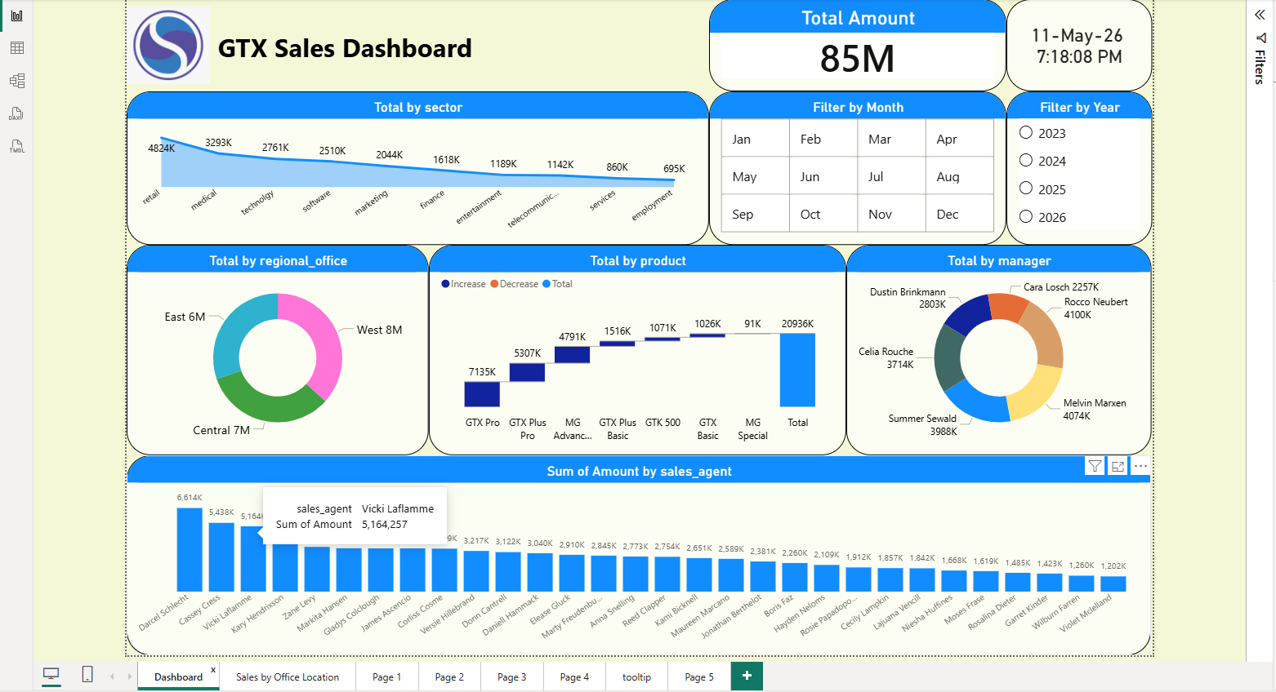Switch to mobile layout icon
Image resolution: width=1276 pixels, height=692 pixels.
87,674
